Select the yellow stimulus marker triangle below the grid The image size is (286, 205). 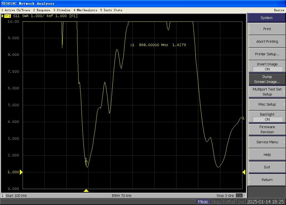coord(86,190)
